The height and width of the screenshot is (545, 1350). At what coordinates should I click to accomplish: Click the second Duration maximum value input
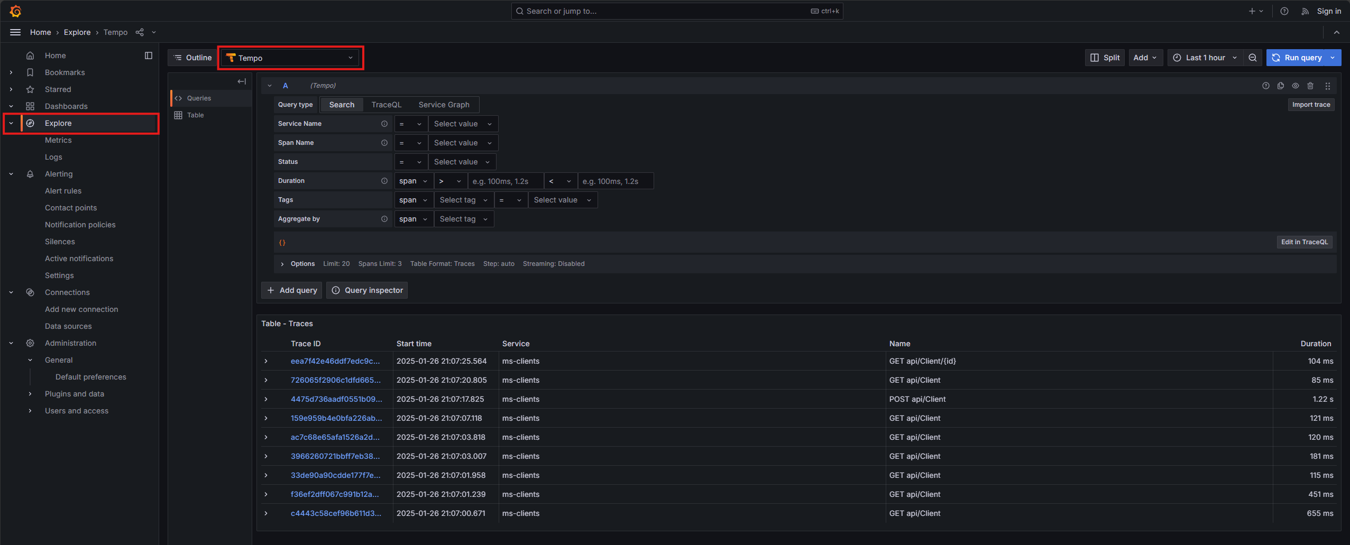616,181
